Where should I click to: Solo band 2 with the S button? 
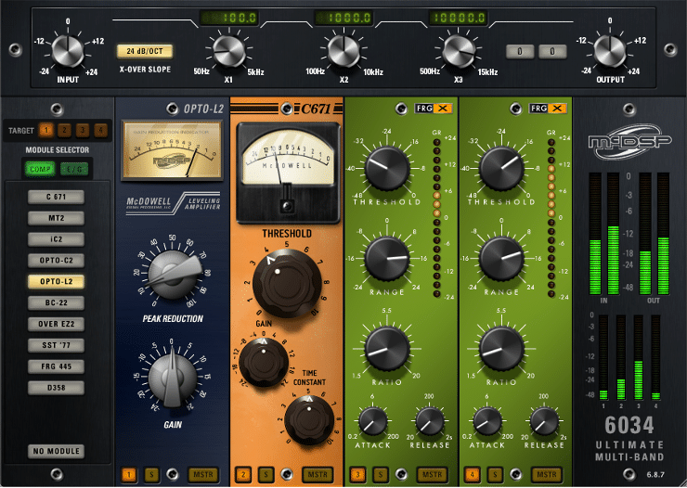pos(265,475)
